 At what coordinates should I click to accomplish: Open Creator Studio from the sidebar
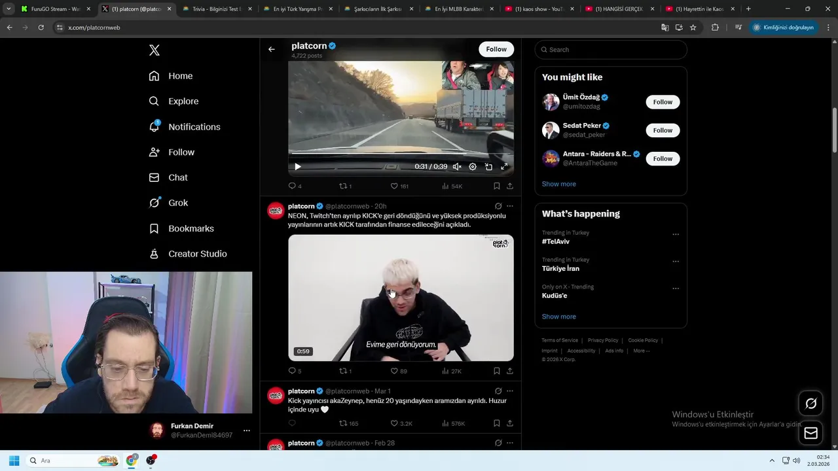[x=188, y=254]
